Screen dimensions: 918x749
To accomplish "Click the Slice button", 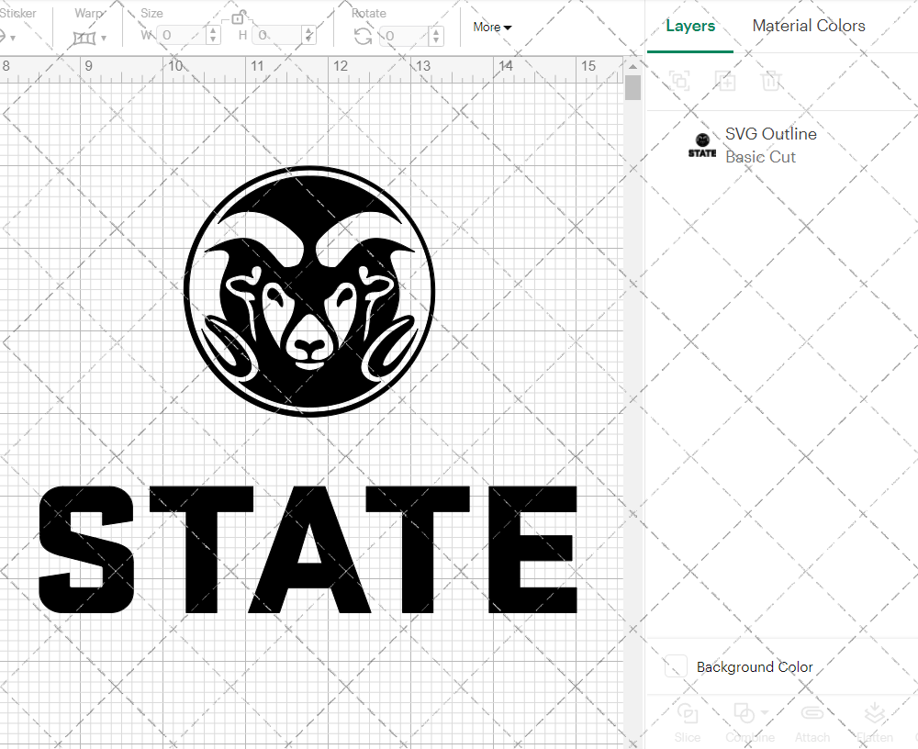I will pyautogui.click(x=687, y=722).
